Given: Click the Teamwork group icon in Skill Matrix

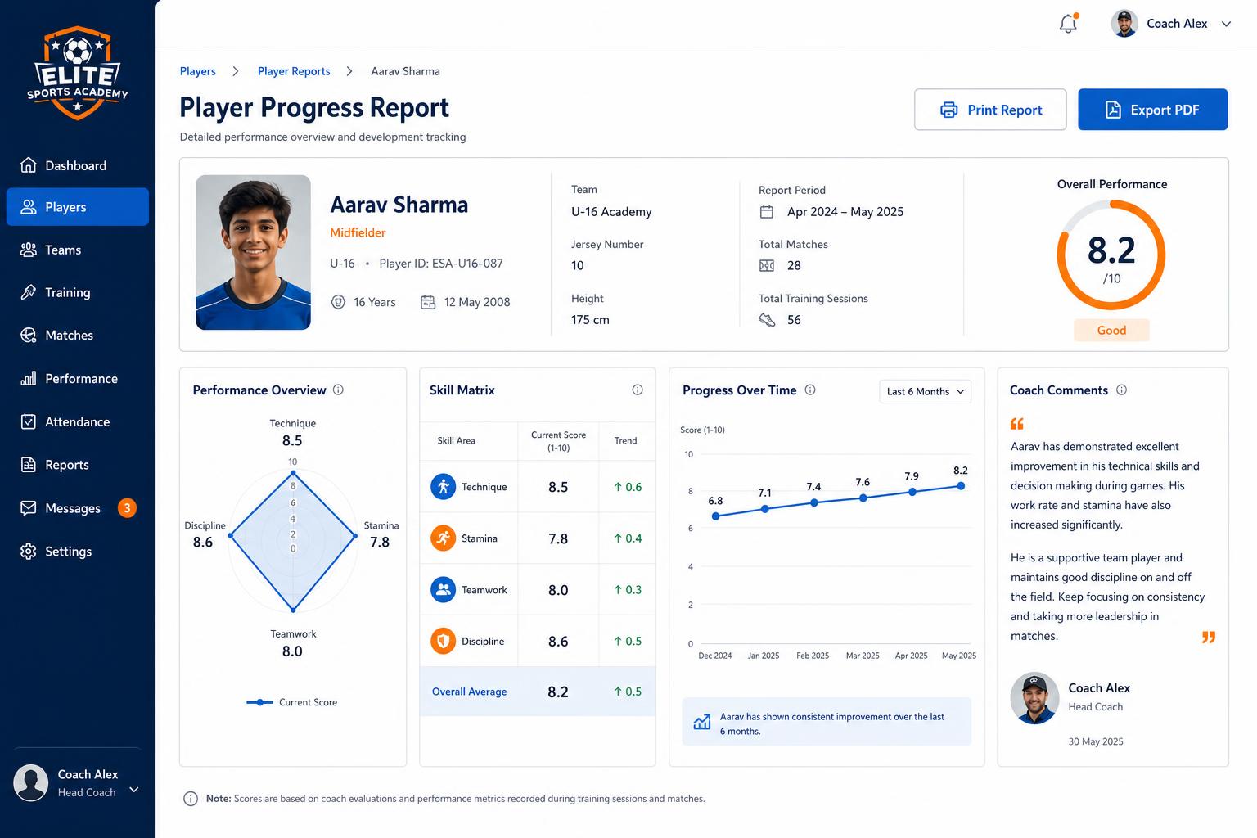Looking at the screenshot, I should [x=443, y=590].
